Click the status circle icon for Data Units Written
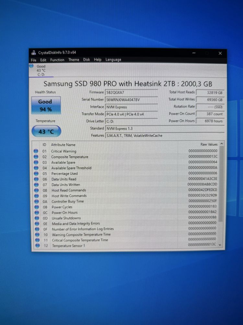Screen dimensions: 243x325 tap(37, 185)
